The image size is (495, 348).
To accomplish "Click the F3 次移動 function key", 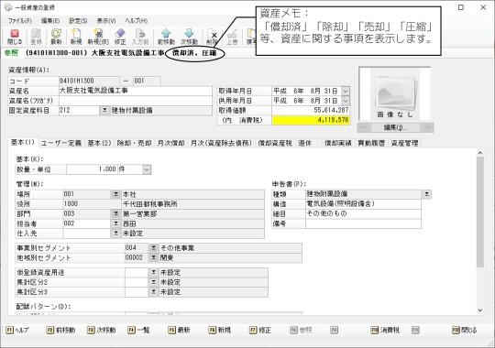I will pyautogui.click(x=102, y=330).
